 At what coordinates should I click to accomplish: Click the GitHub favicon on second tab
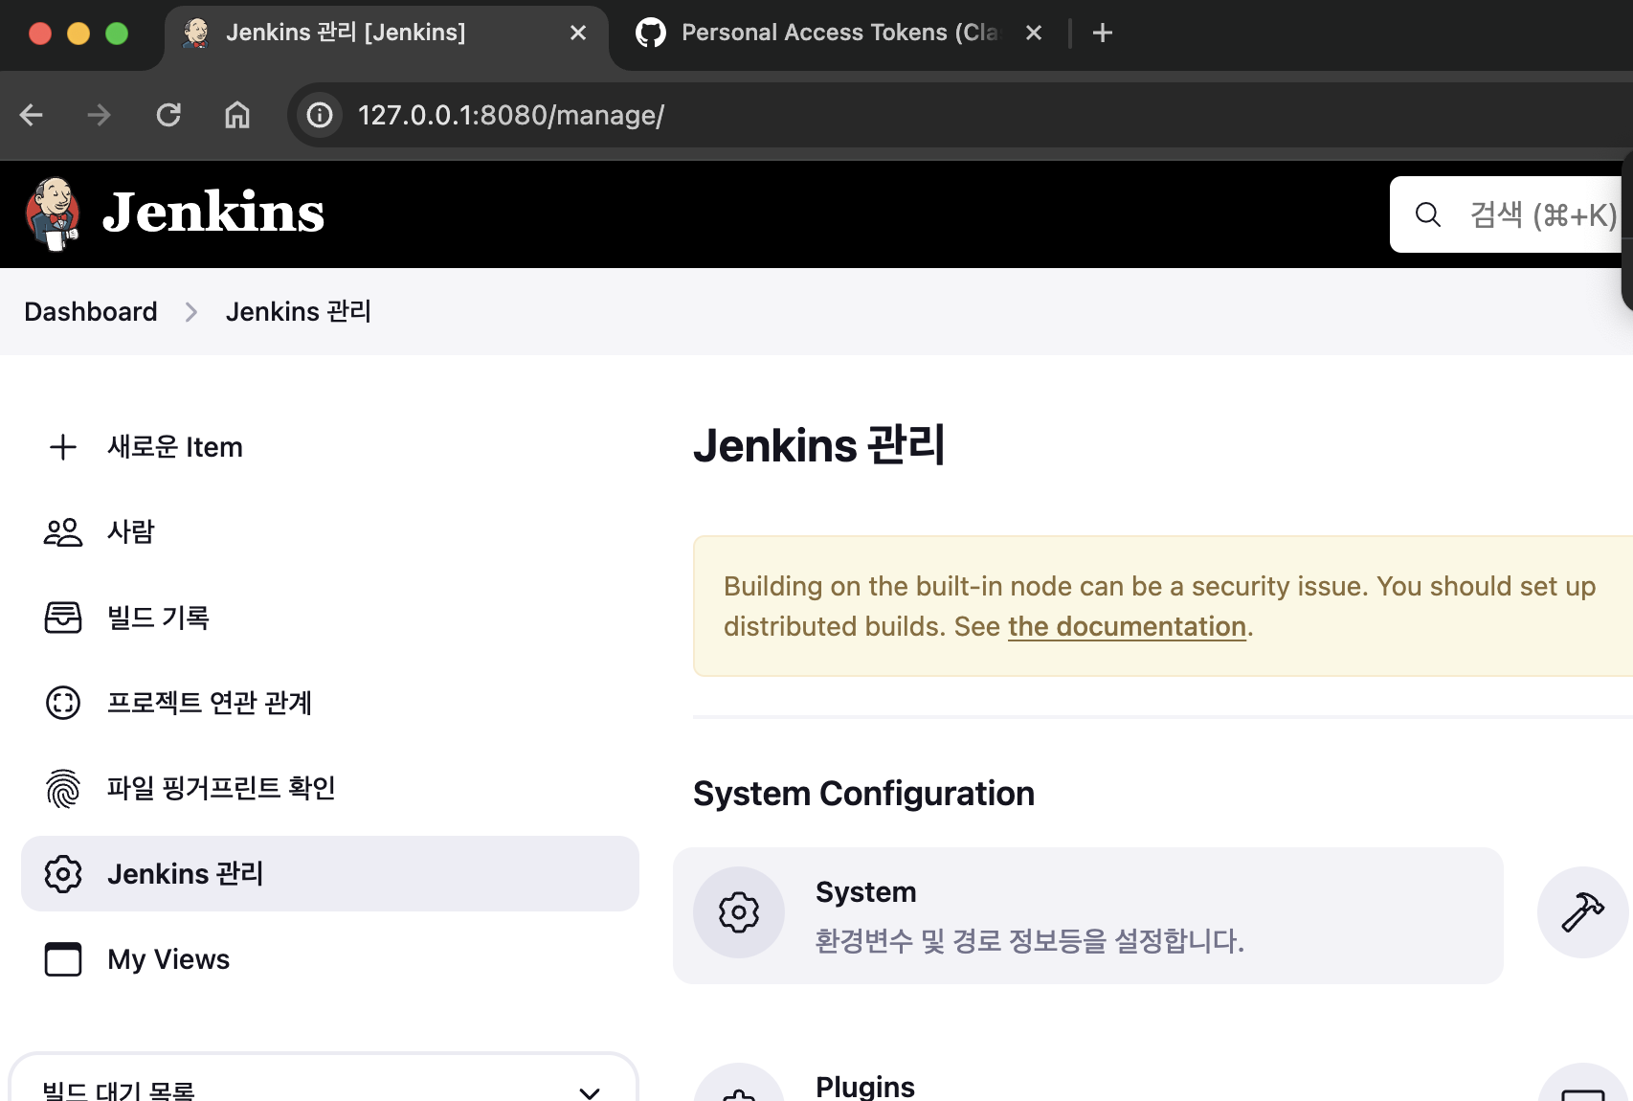click(651, 33)
